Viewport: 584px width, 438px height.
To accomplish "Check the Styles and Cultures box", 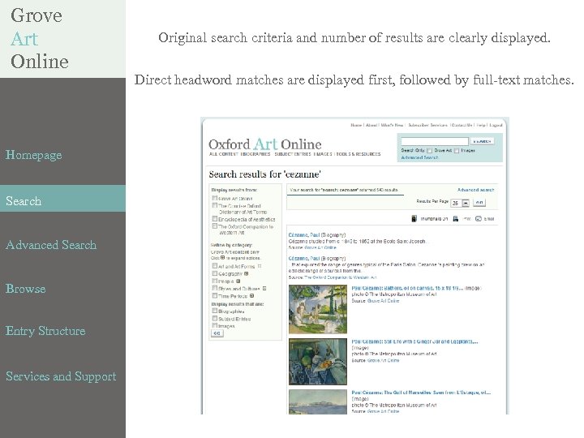I will [x=214, y=288].
